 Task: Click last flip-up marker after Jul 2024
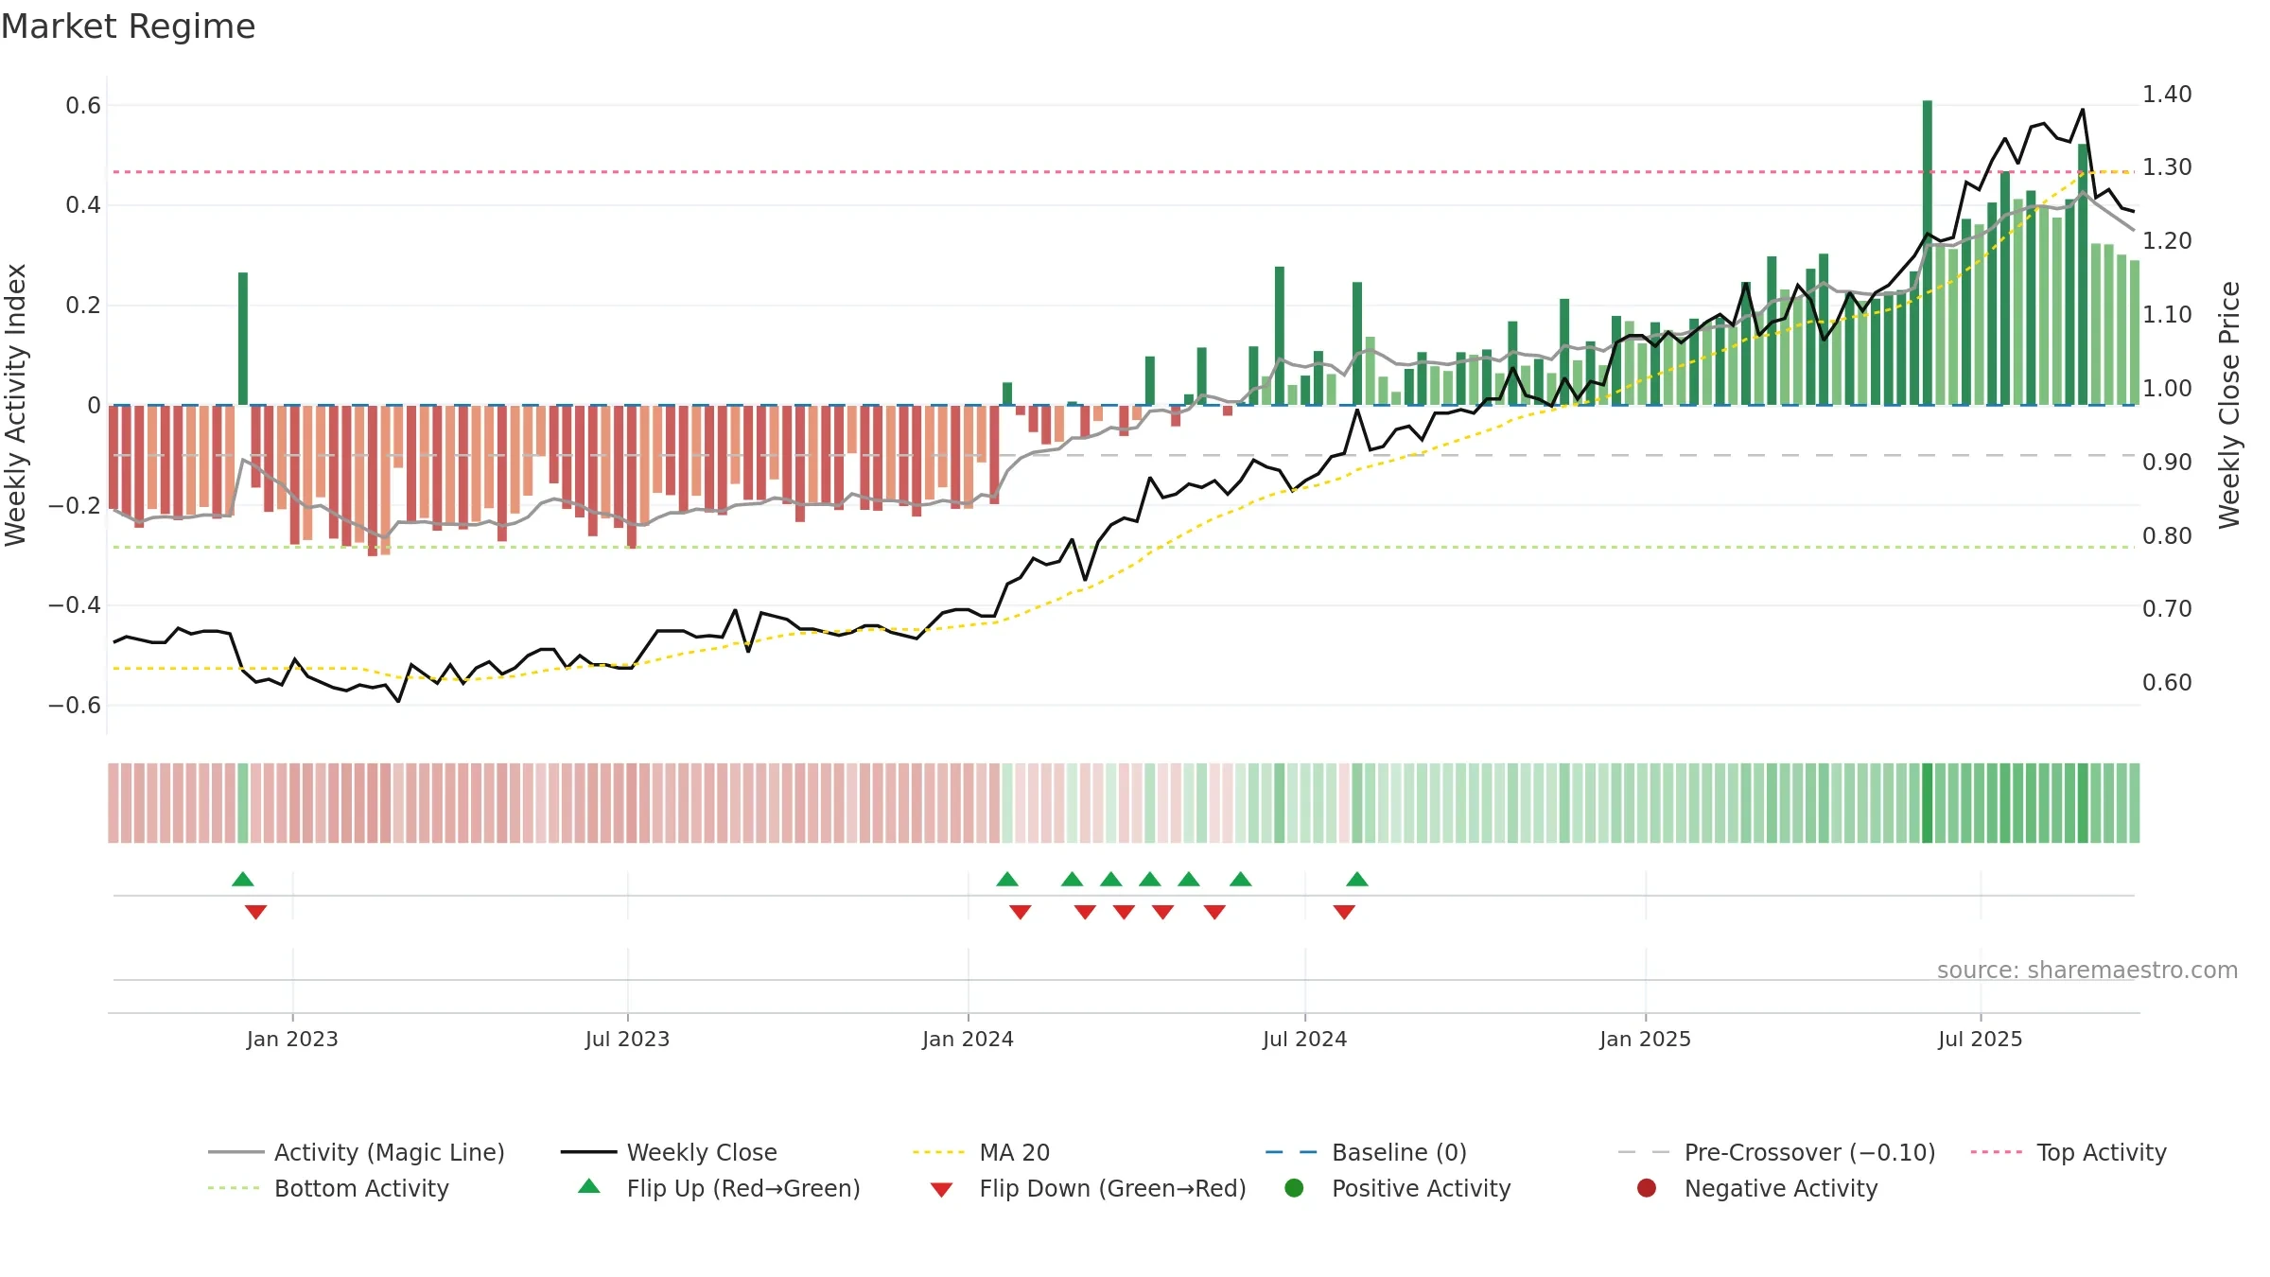click(x=1357, y=880)
